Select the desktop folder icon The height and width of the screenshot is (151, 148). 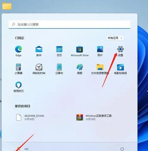click(x=7, y=6)
